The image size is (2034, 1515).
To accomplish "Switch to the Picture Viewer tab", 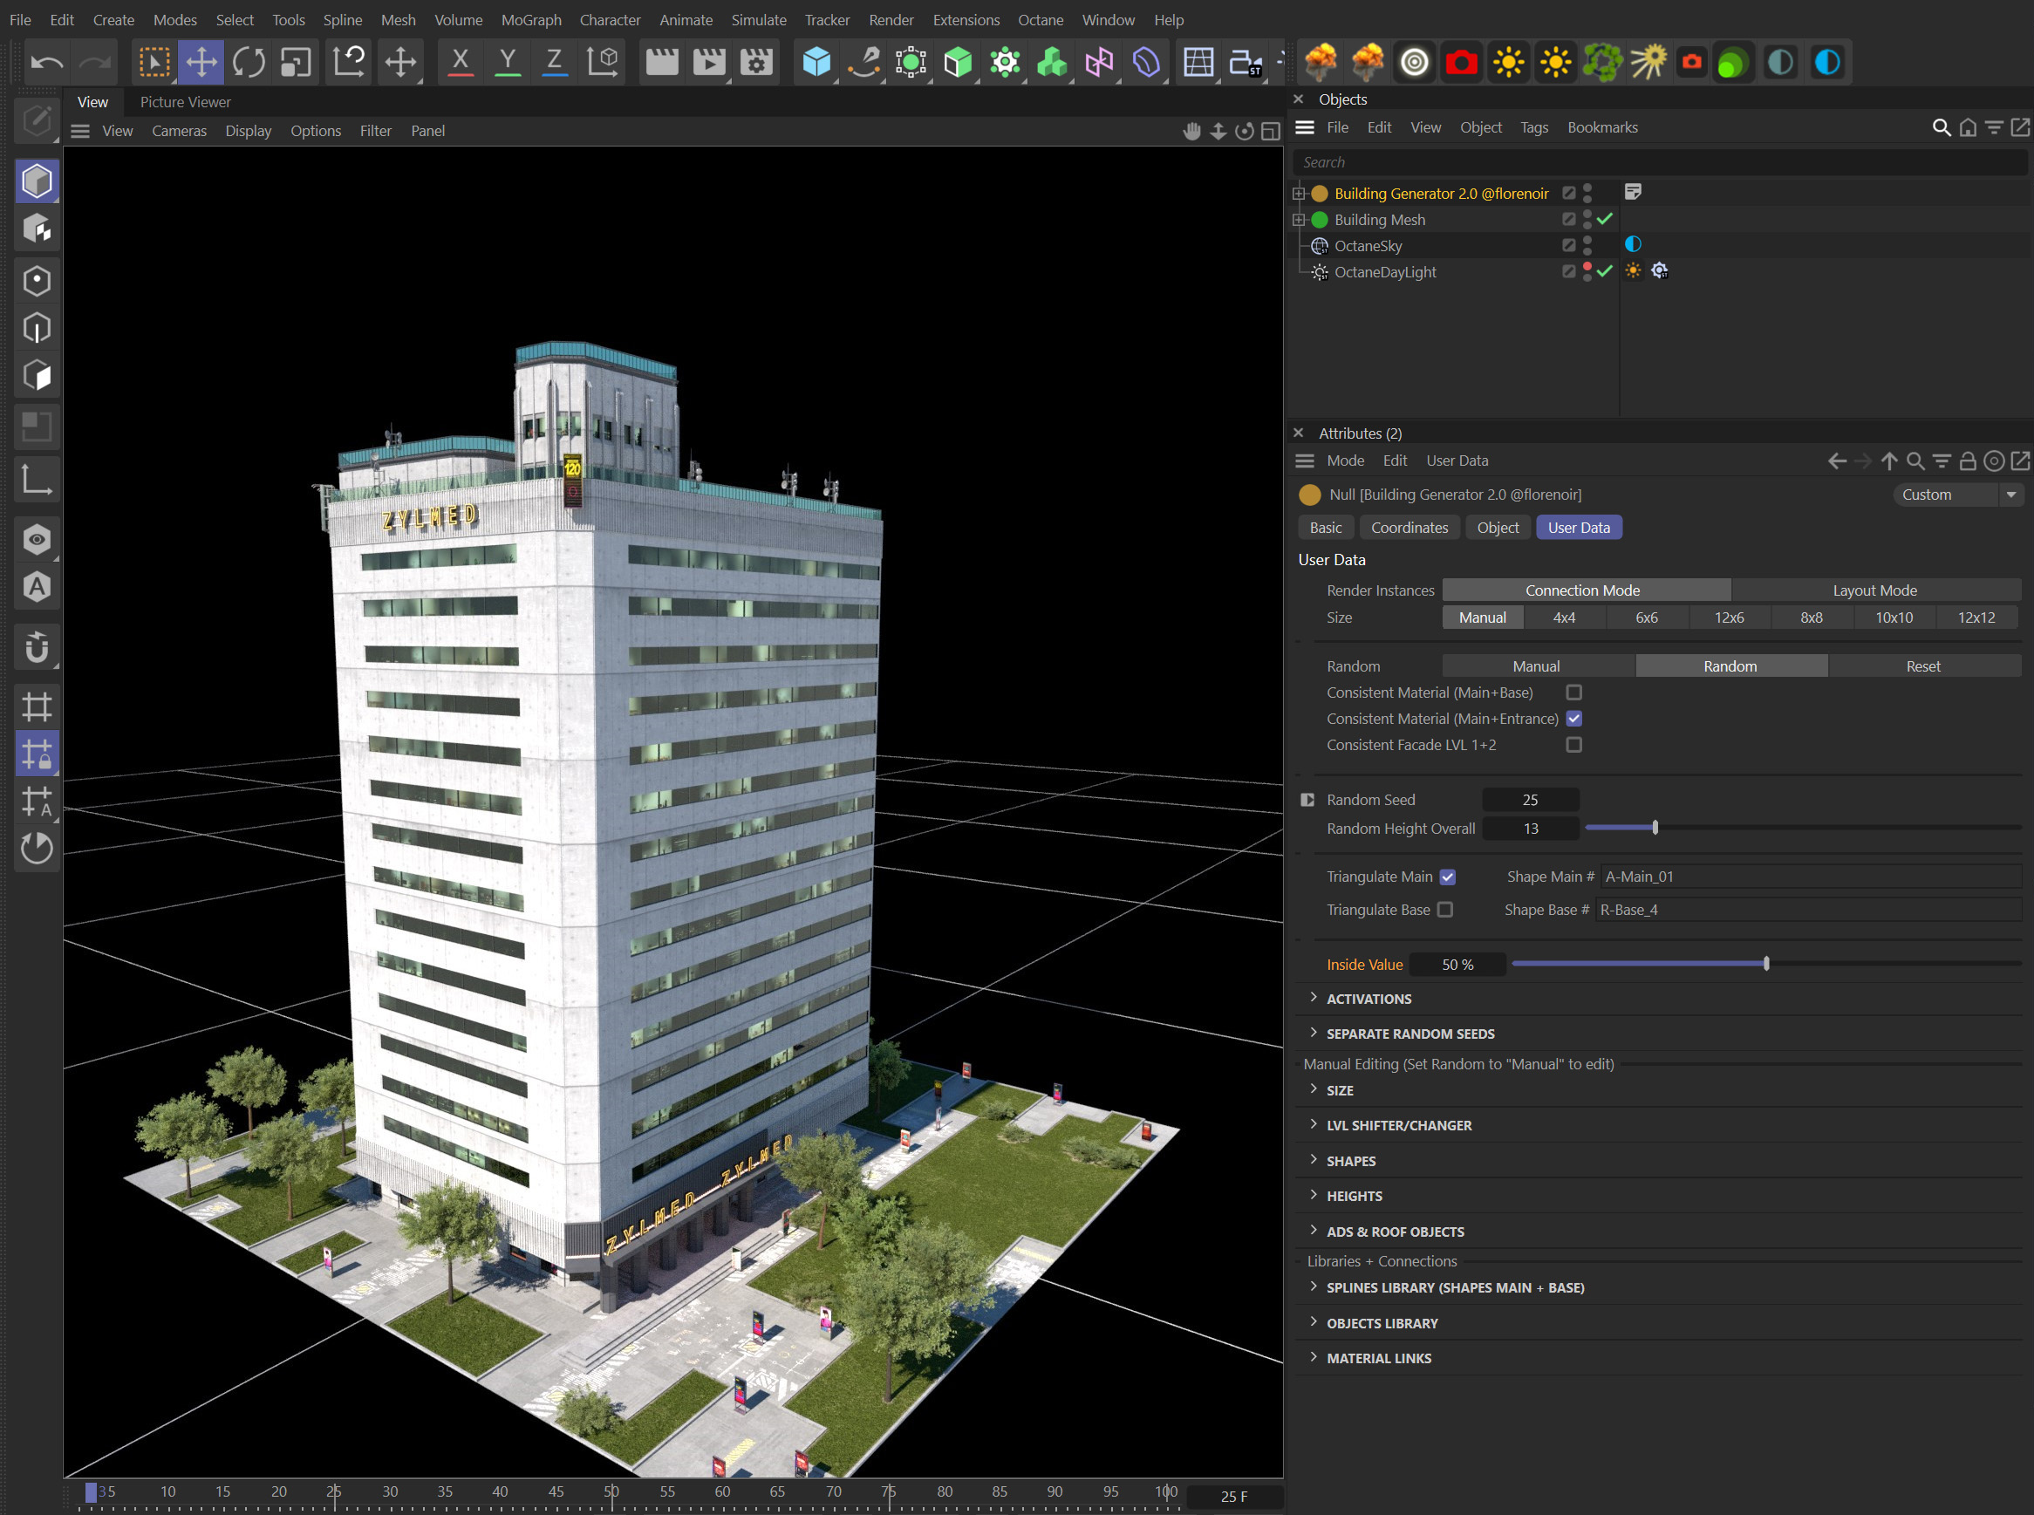I will pyautogui.click(x=184, y=102).
